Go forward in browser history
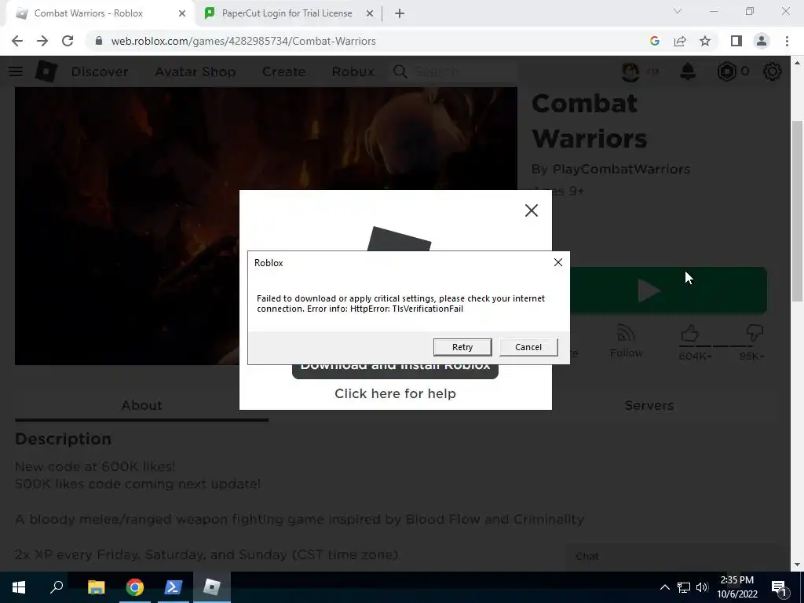This screenshot has height=603, width=804. click(x=42, y=41)
